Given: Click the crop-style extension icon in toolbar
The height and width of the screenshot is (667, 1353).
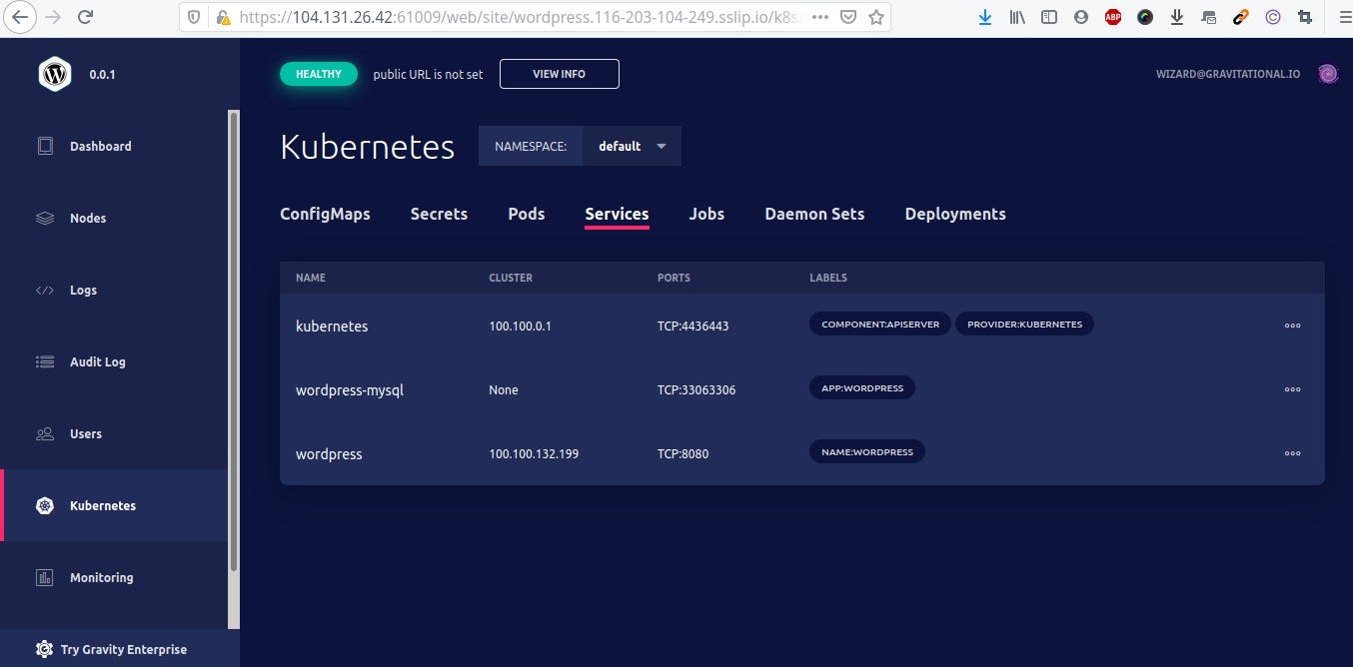Looking at the screenshot, I should click(x=1305, y=17).
